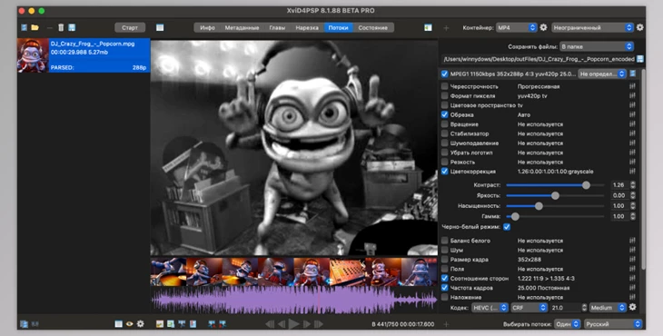Click the first red-marked cut icon in bottom bar
The width and height of the screenshot is (663, 336).
tap(212, 324)
